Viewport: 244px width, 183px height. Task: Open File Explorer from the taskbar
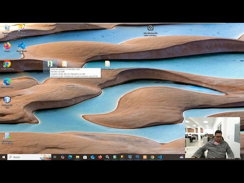coord(77,157)
